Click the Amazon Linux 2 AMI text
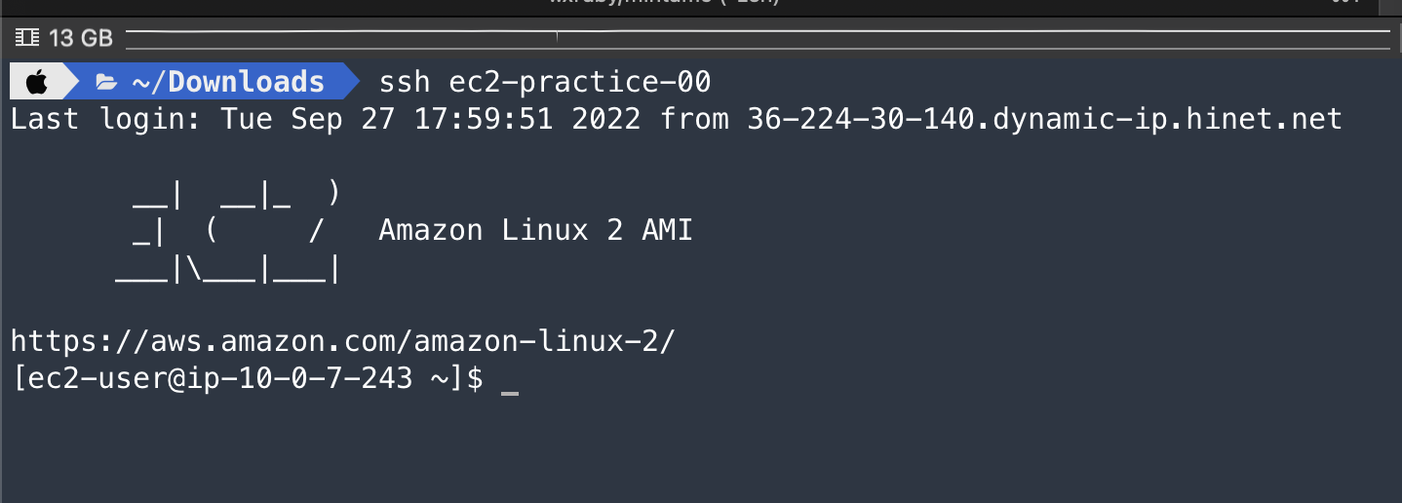The width and height of the screenshot is (1402, 503). tap(535, 231)
